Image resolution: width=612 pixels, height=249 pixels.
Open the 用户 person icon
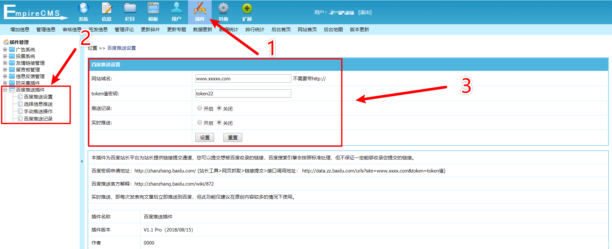click(176, 8)
